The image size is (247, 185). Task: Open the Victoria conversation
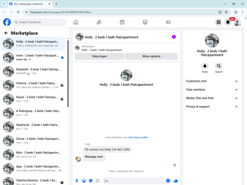(33, 85)
